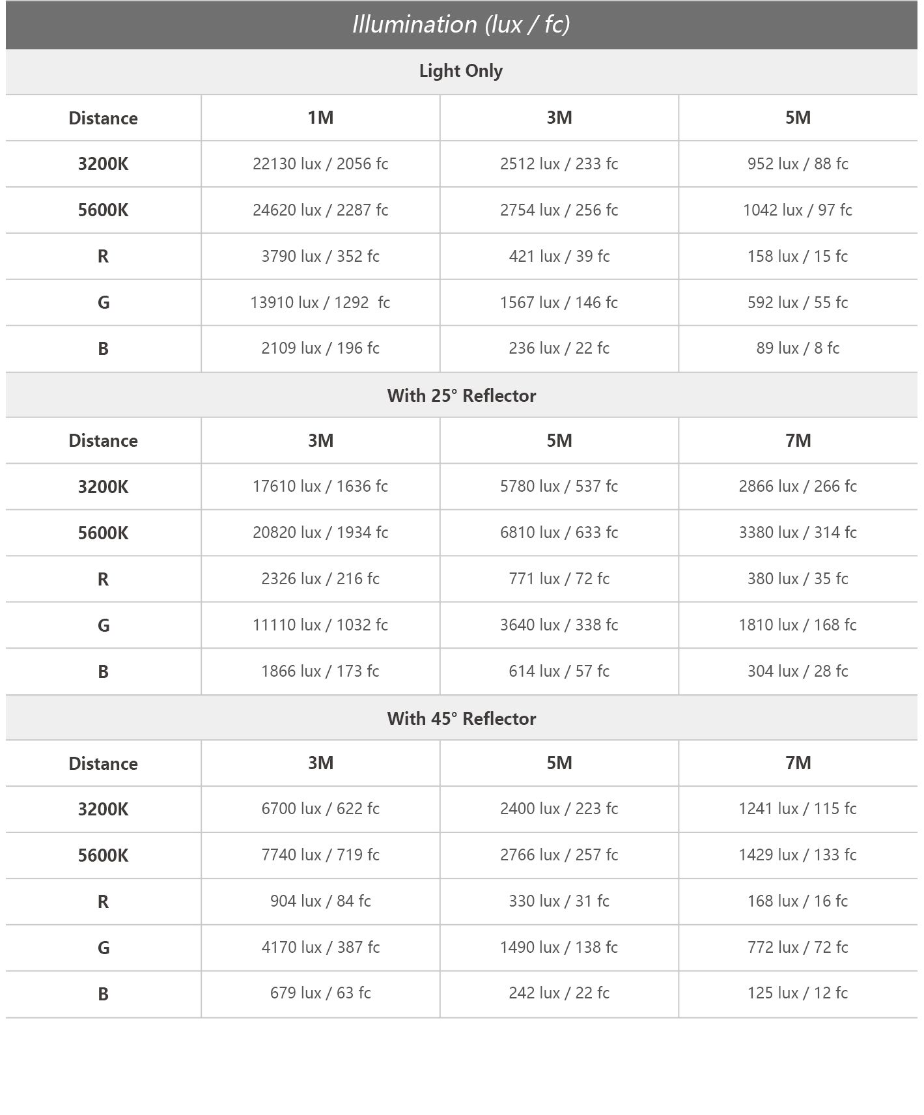Click the 17610 lux / 1636 fc cell
Image resolution: width=924 pixels, height=1115 pixels.
320,487
